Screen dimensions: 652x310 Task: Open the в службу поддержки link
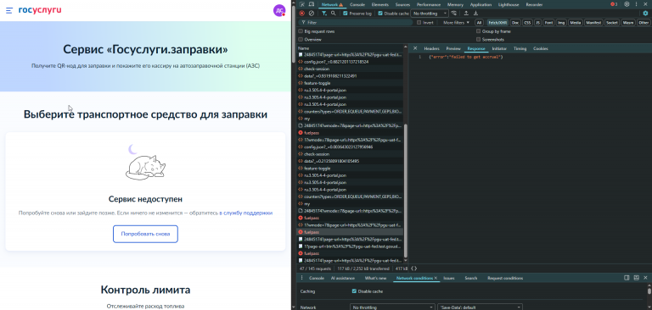[245, 213]
